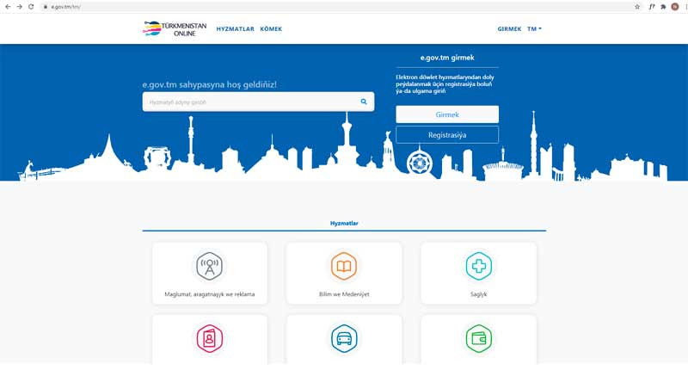Open the Saglyk medical cross icon
Viewport: 688px width, 370px height.
pyautogui.click(x=479, y=266)
